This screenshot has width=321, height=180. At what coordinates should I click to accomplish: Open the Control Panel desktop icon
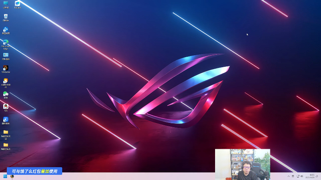coord(6,56)
